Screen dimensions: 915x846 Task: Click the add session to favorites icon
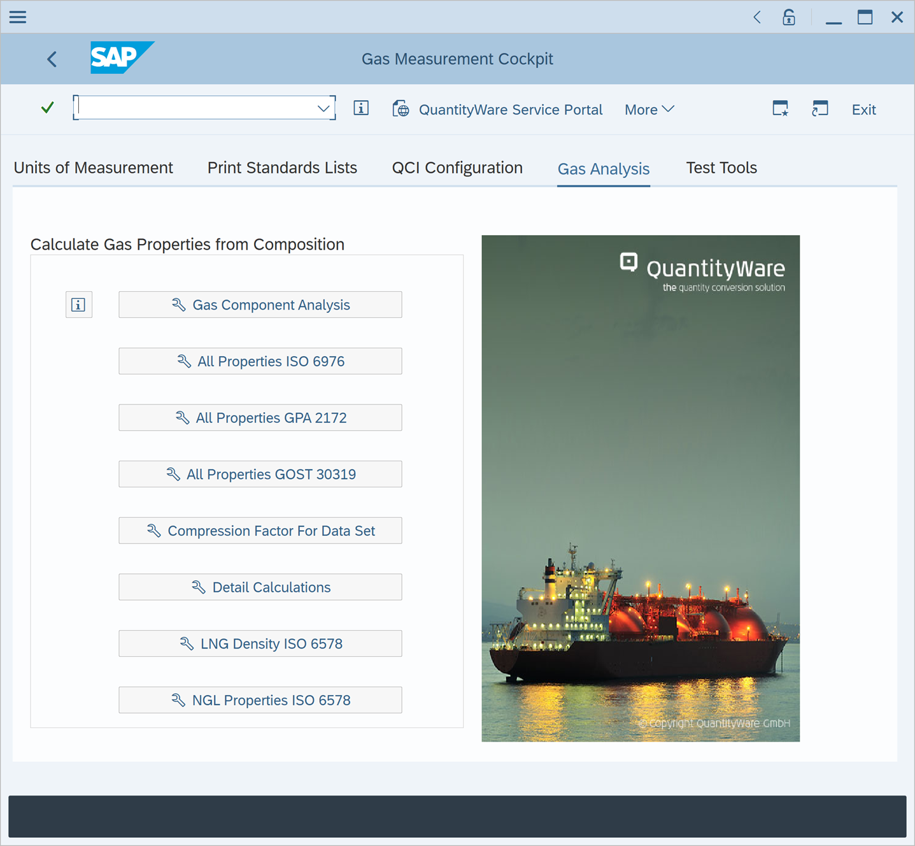coord(780,109)
